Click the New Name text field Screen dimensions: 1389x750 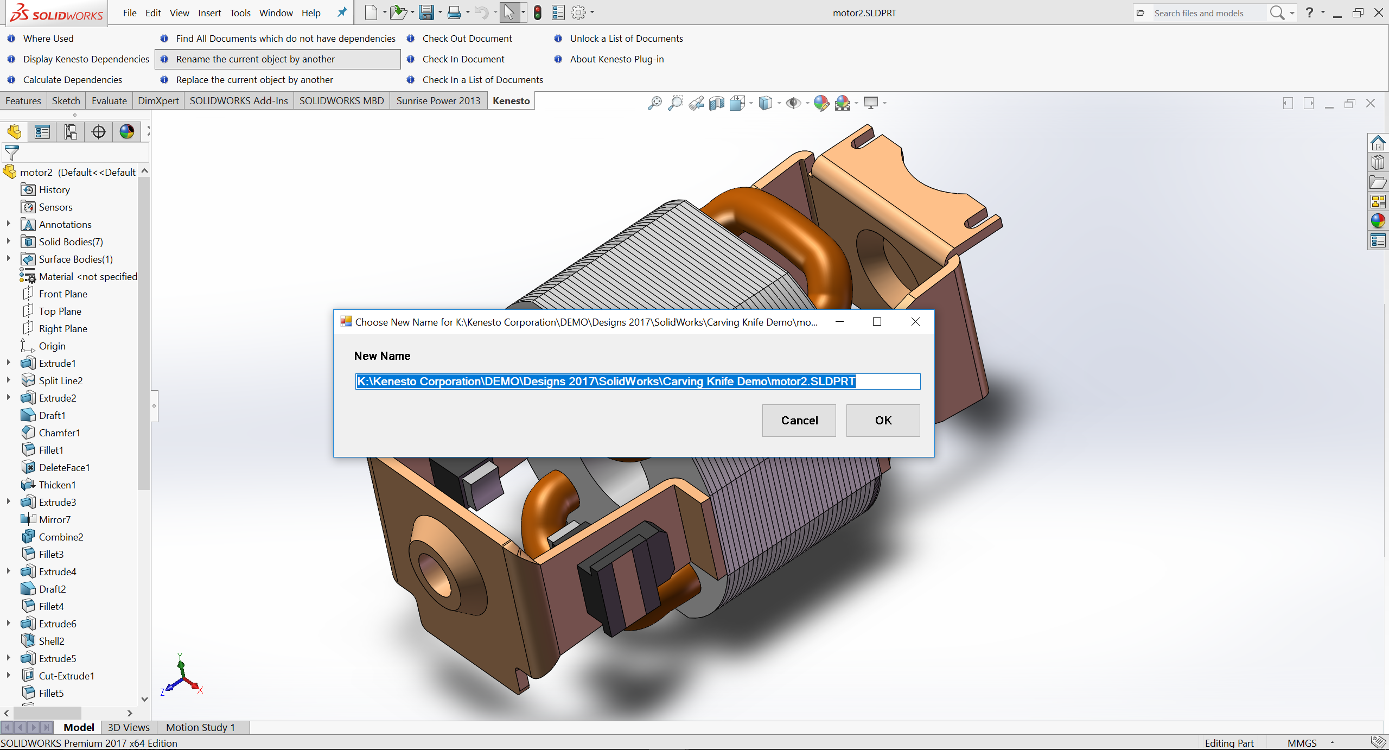click(x=638, y=382)
